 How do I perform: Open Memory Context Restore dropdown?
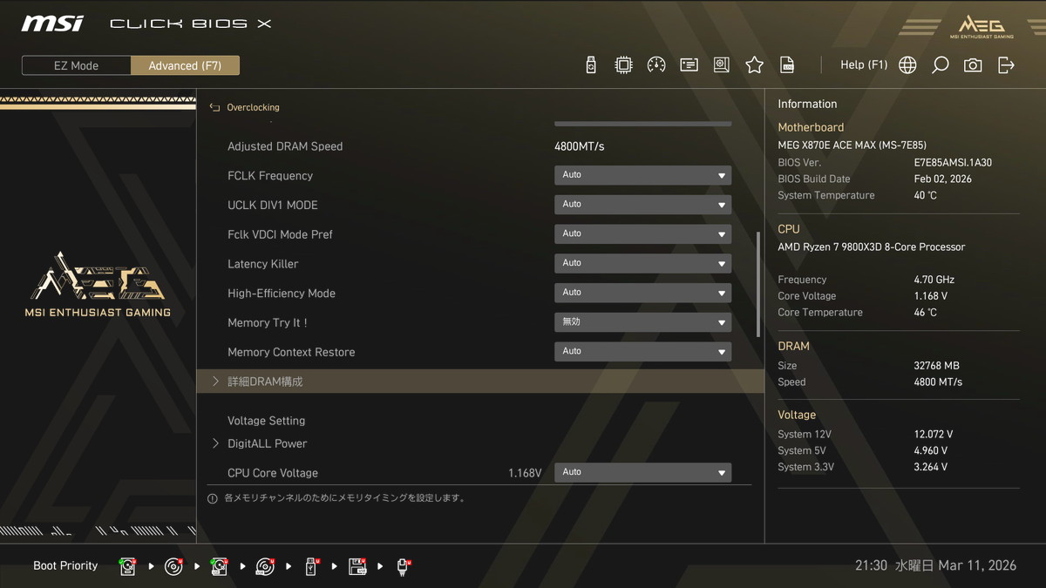642,352
